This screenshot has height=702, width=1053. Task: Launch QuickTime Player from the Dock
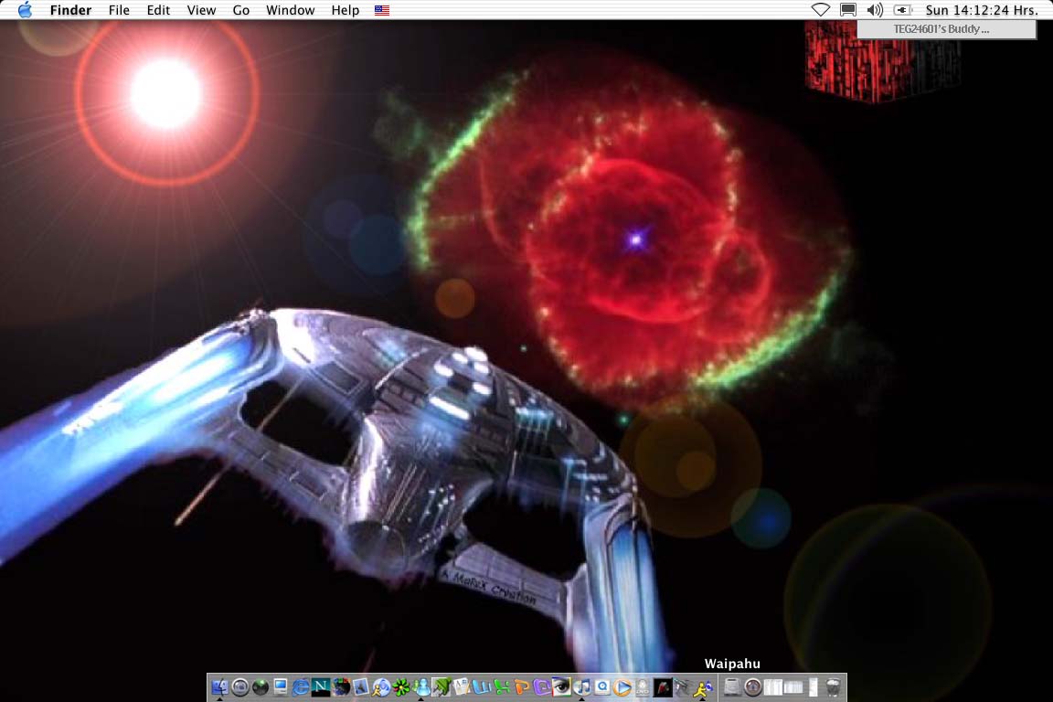click(x=602, y=687)
